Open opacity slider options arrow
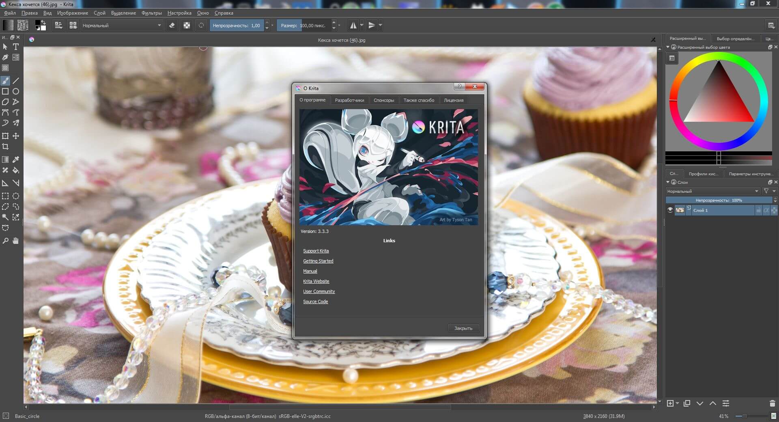 tap(272, 25)
